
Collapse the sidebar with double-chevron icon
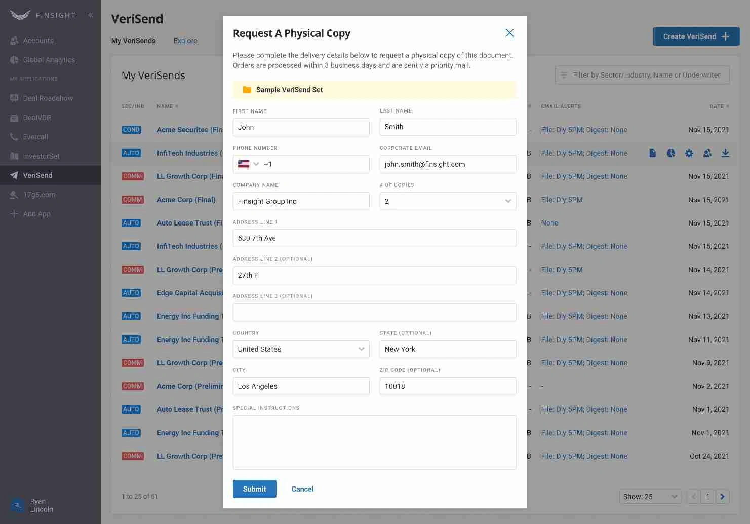90,15
